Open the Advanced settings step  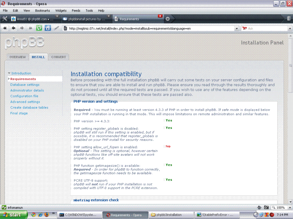click(25, 102)
